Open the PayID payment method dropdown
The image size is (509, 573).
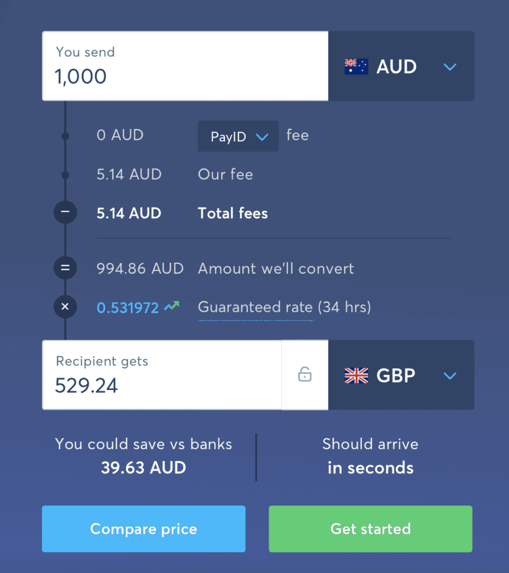(x=238, y=136)
